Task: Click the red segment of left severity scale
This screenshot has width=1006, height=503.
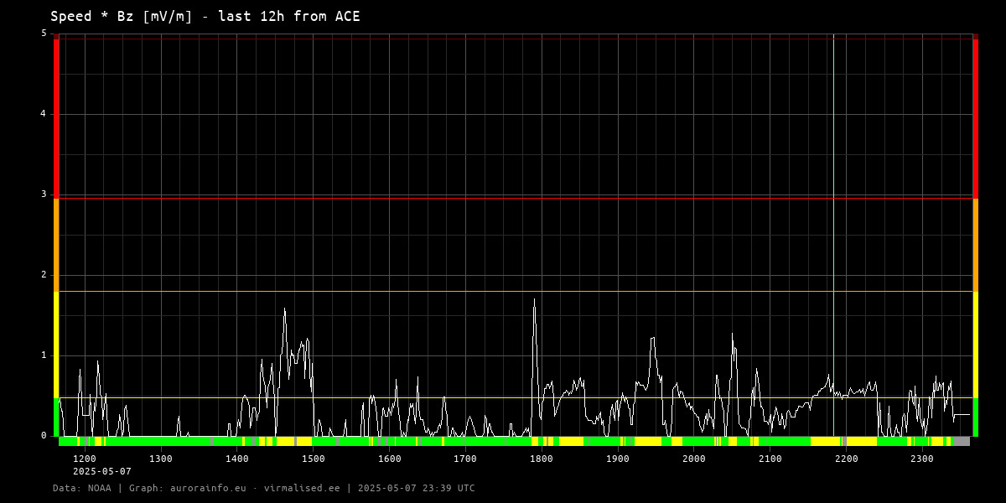Action: (56, 119)
